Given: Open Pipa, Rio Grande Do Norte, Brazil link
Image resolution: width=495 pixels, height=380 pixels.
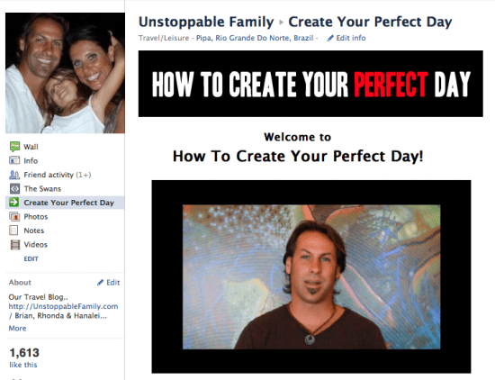Looking at the screenshot, I should click(x=255, y=38).
